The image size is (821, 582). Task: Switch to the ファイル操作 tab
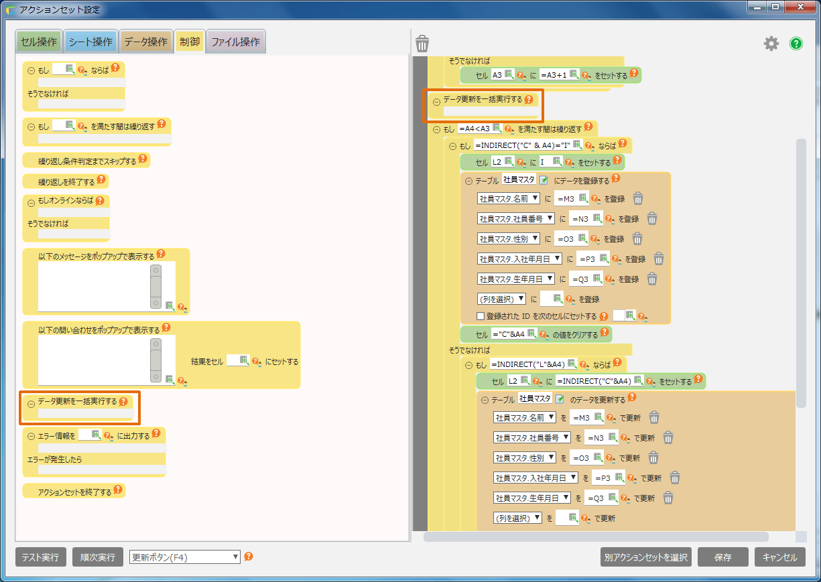tap(235, 42)
